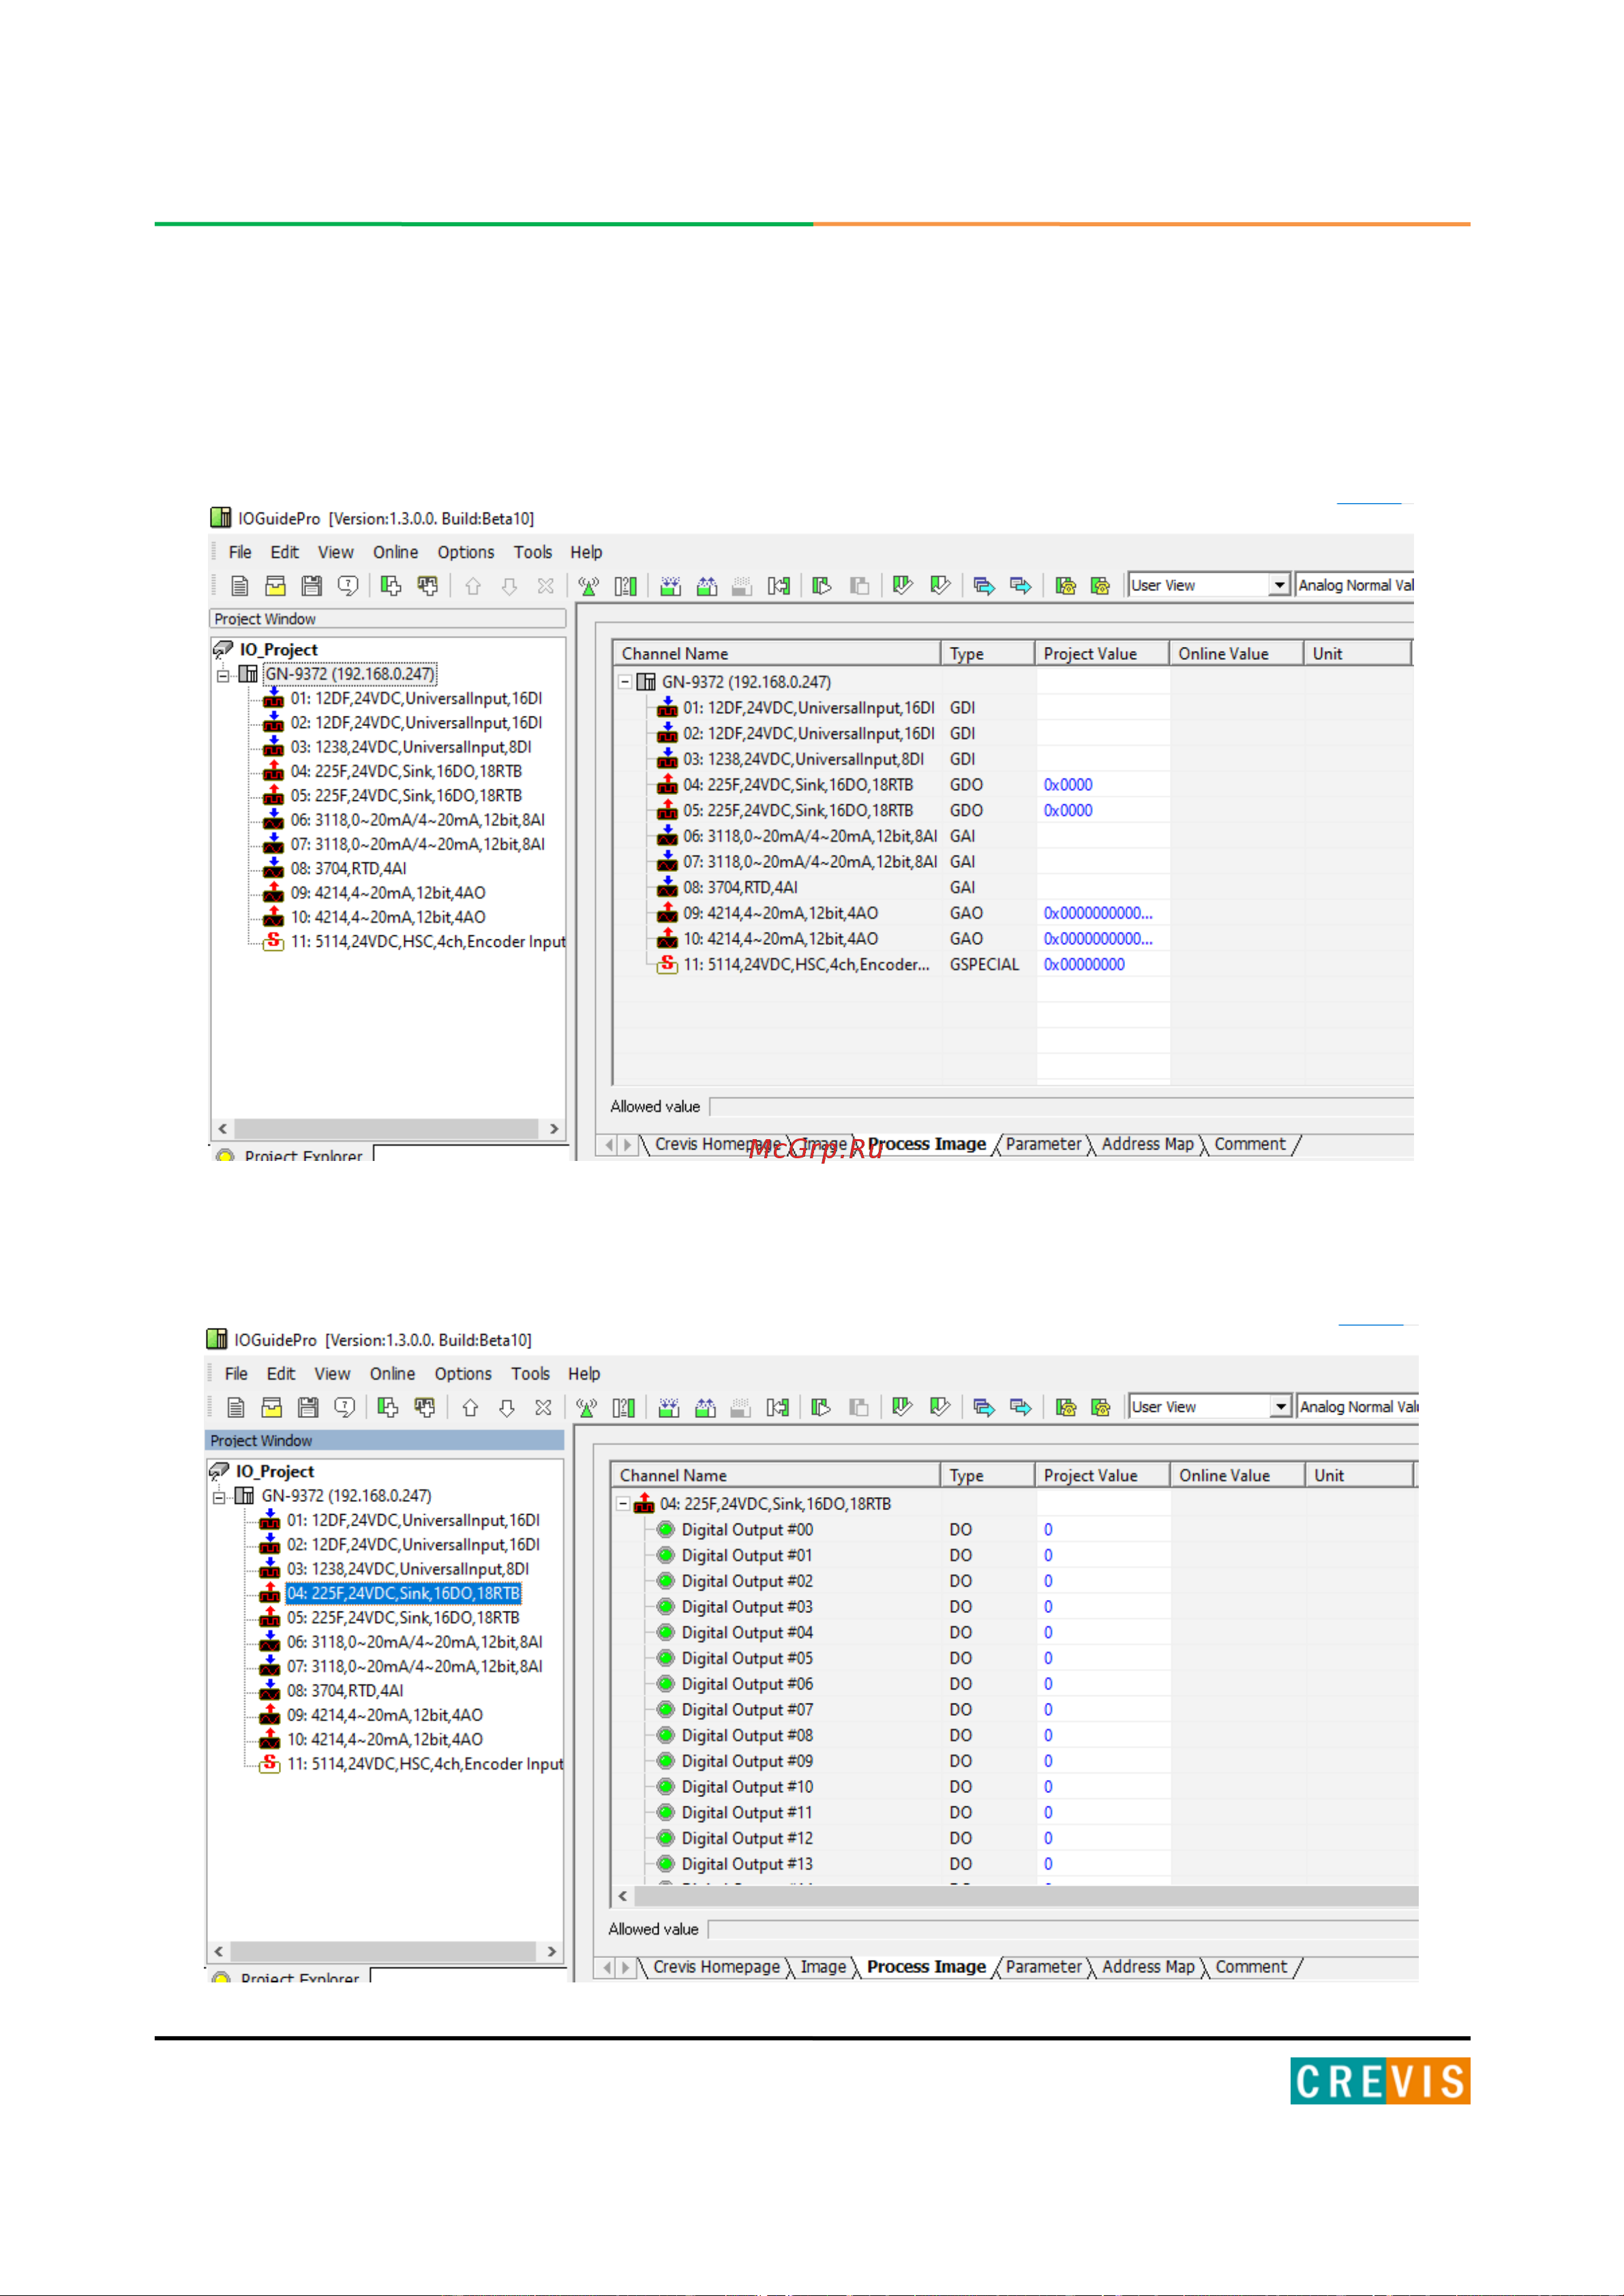Open the User View dropdown in lower window
Image resolution: width=1624 pixels, height=2296 pixels.
[1280, 1407]
